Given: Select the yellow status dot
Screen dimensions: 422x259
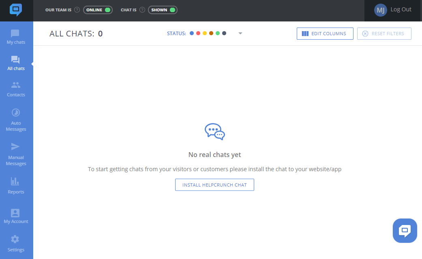Looking at the screenshot, I should pyautogui.click(x=205, y=33).
